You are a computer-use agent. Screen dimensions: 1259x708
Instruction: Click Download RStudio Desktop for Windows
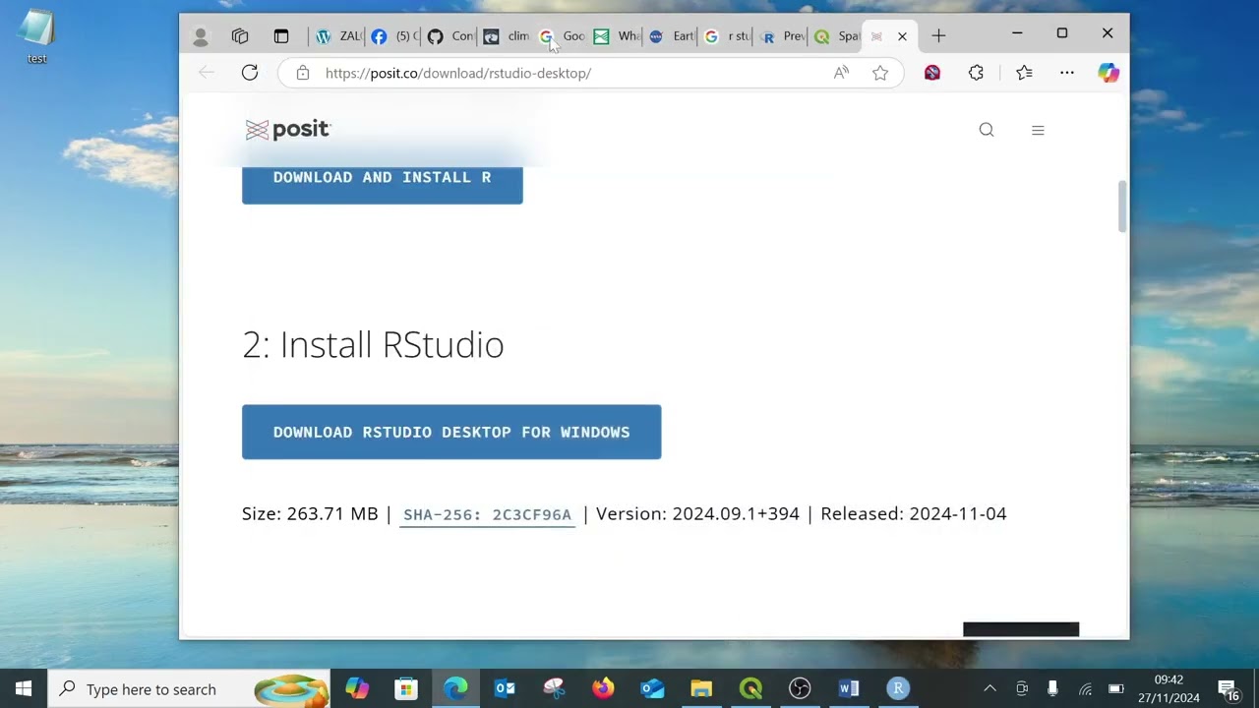click(451, 432)
